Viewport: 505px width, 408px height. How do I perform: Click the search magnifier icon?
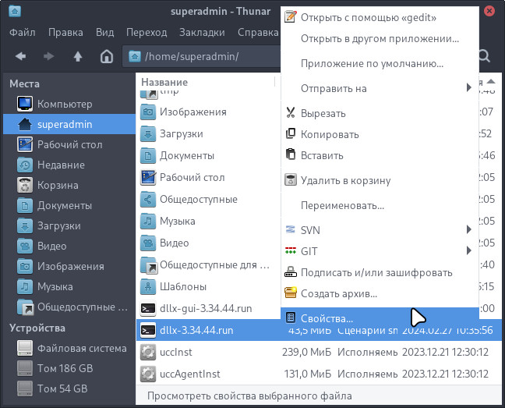tap(483, 56)
